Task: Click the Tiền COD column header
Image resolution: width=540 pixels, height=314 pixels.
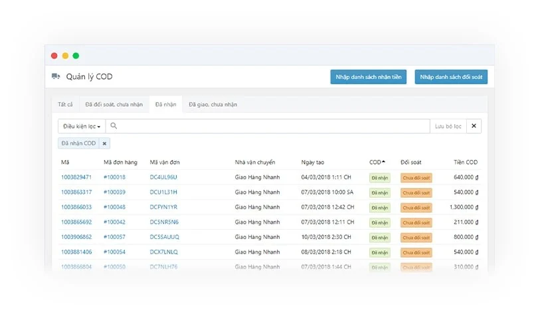Action: point(466,162)
